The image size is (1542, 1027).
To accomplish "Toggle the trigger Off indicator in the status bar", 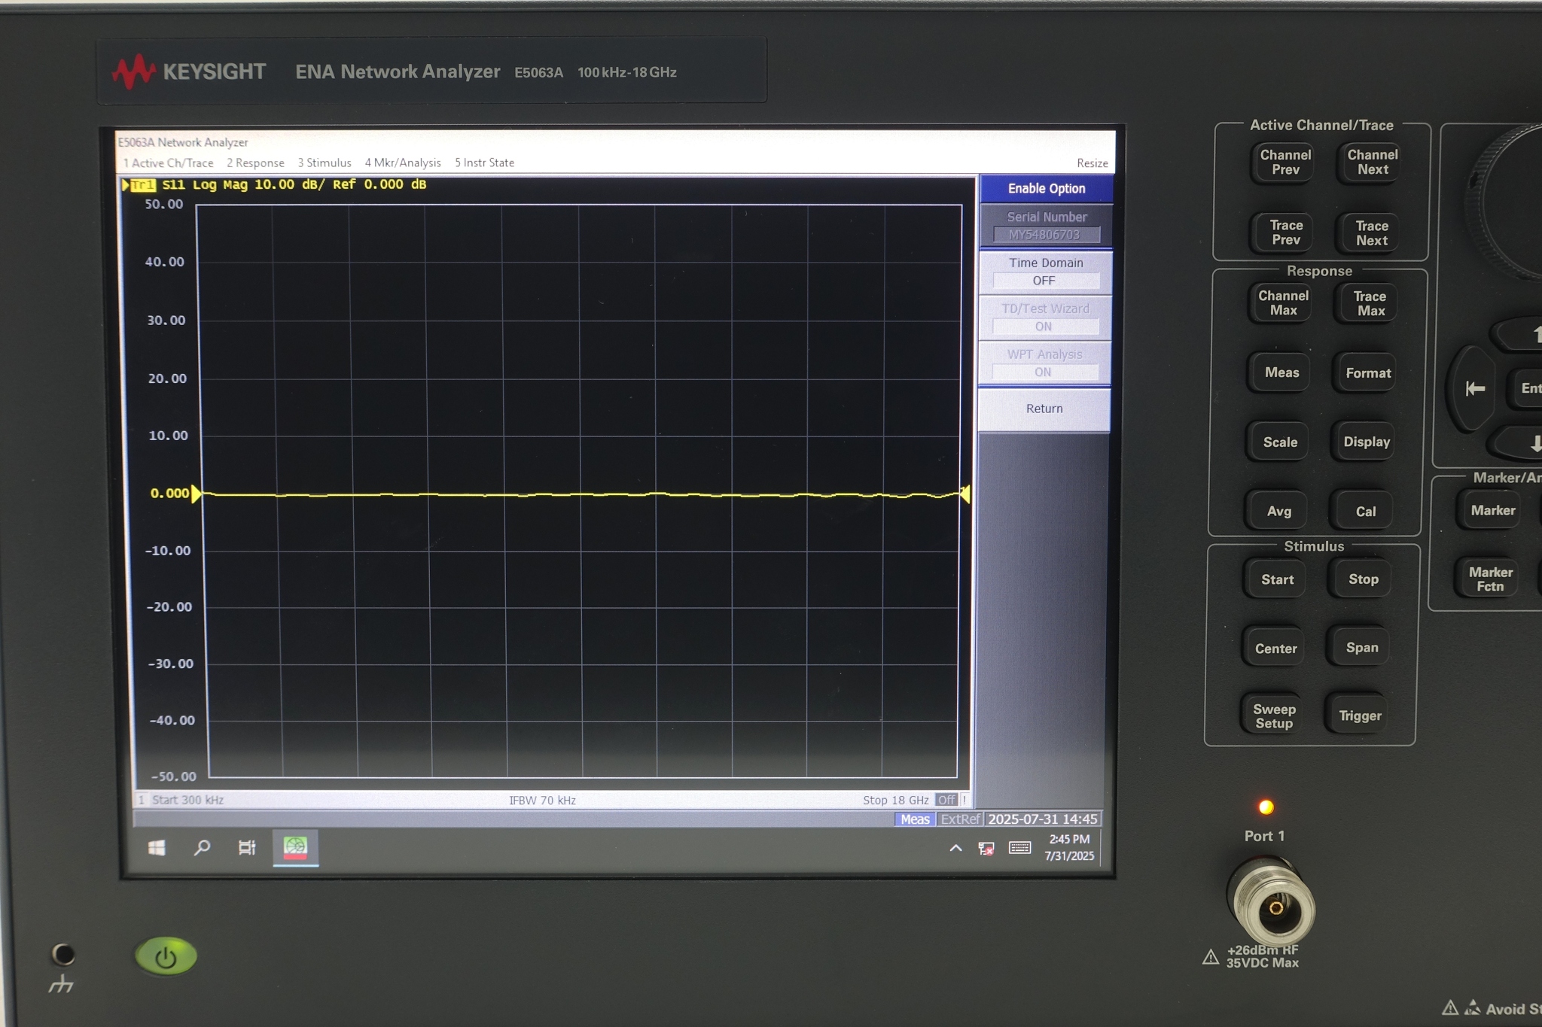I will tap(946, 800).
